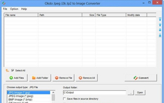This screenshot has width=164, height=103.
Task: Click the Add Files button
Action: pos(17,78)
